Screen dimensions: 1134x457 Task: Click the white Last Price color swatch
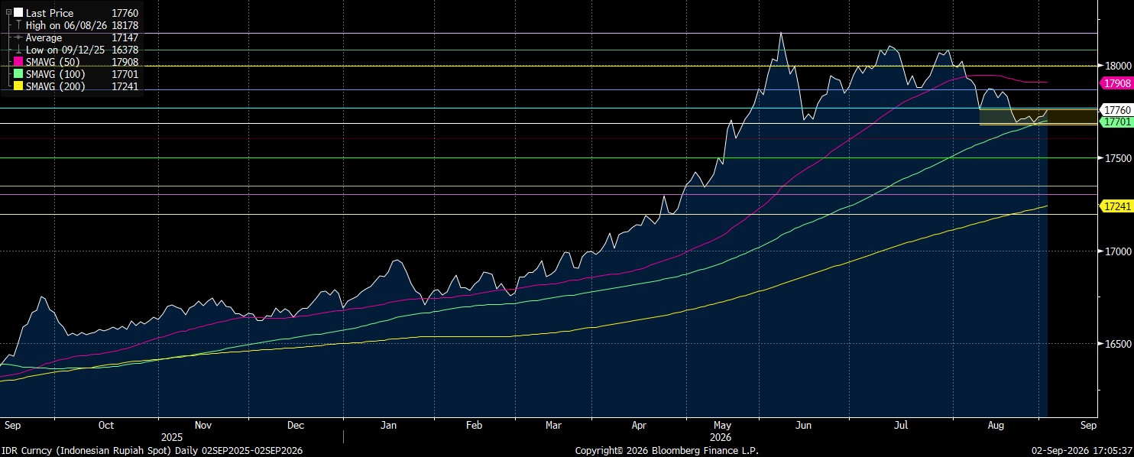click(x=18, y=13)
